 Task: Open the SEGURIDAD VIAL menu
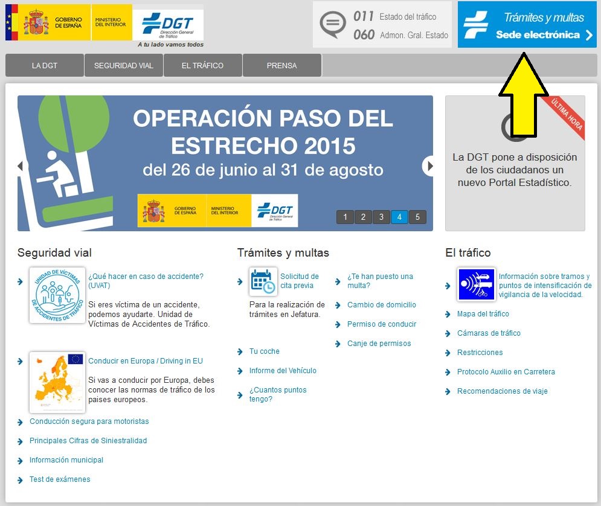(x=123, y=65)
